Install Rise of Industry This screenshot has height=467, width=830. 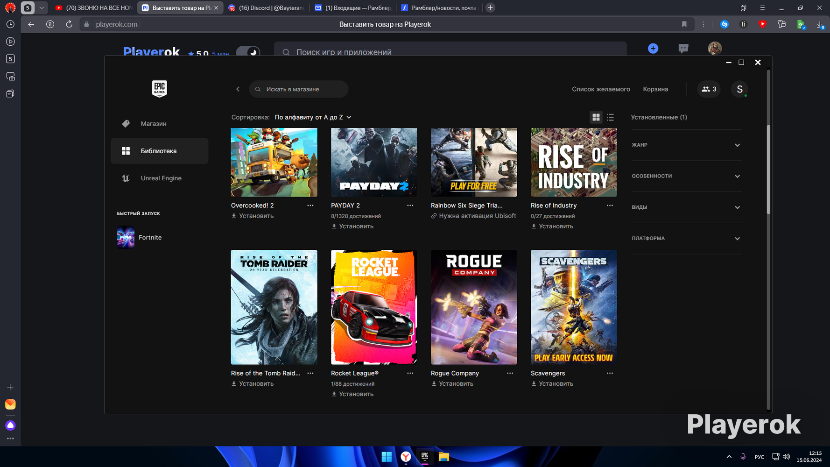(552, 226)
